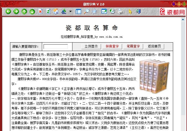Open the home page house icon
The width and height of the screenshot is (187, 131).
point(56,12)
